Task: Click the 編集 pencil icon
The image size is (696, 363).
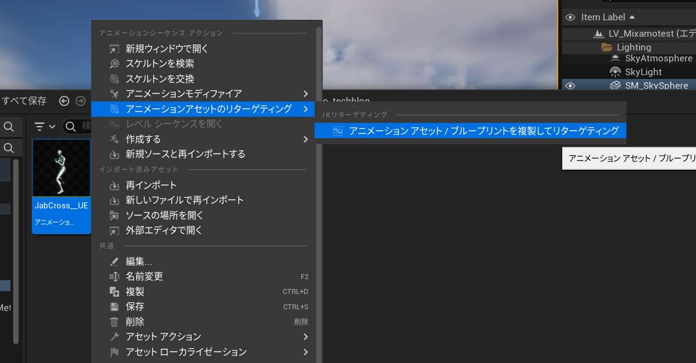Action: 114,262
